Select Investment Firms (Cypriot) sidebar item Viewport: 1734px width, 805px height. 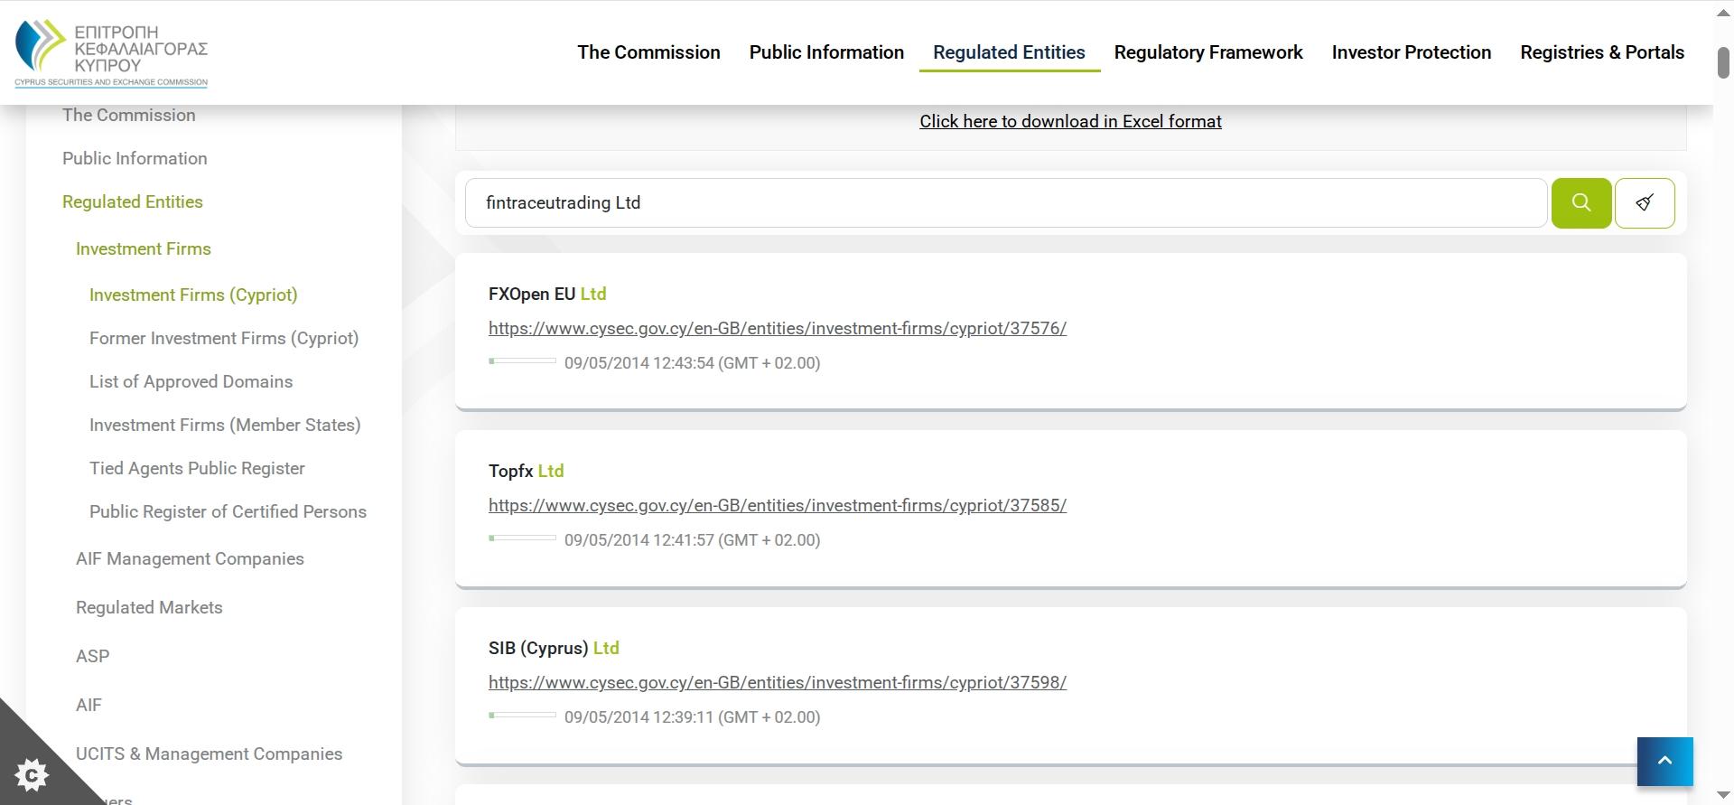(193, 295)
